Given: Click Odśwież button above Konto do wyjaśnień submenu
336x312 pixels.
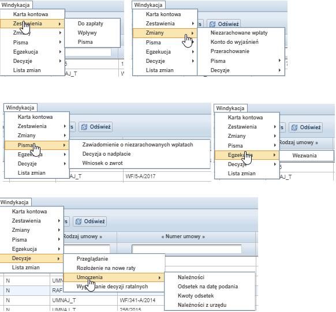Looking at the screenshot, I should (224, 24).
